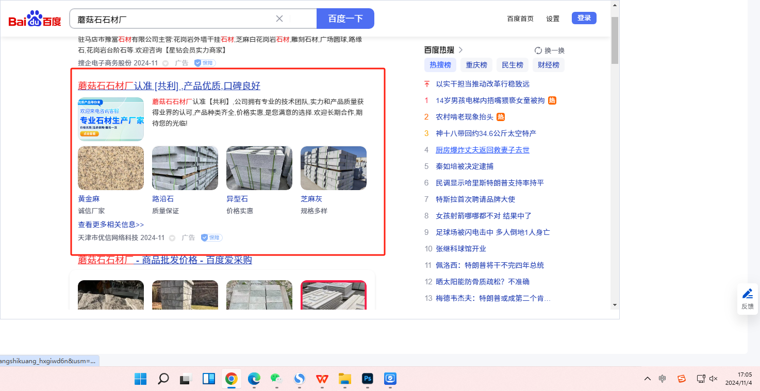Open the 百度爱采购 商品批发价格 result

click(165, 260)
